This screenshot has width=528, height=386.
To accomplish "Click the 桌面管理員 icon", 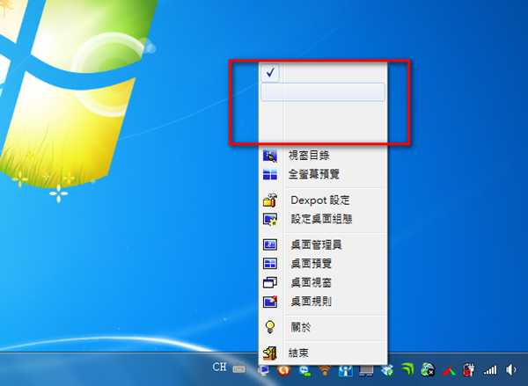I will click(270, 244).
